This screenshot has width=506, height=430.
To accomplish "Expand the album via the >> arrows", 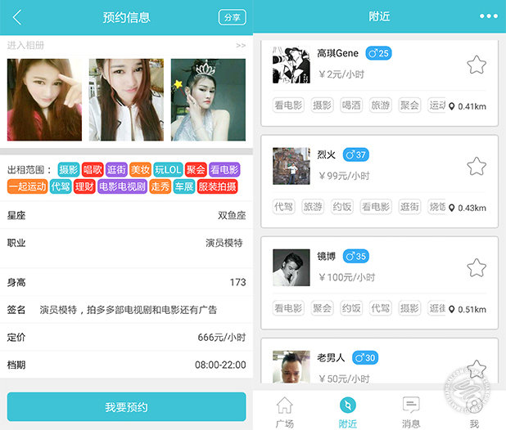I will coord(240,46).
